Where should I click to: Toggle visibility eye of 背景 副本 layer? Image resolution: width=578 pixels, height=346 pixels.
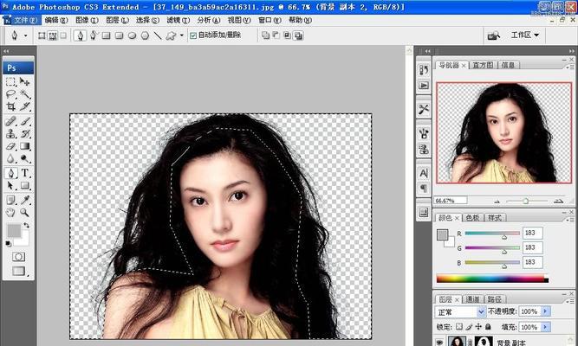(438, 342)
